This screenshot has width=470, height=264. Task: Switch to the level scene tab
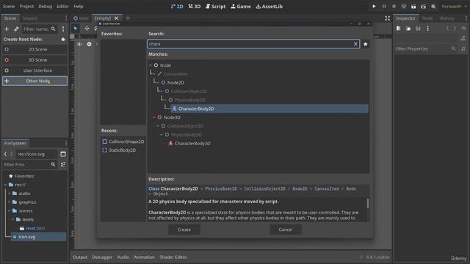pyautogui.click(x=82, y=18)
